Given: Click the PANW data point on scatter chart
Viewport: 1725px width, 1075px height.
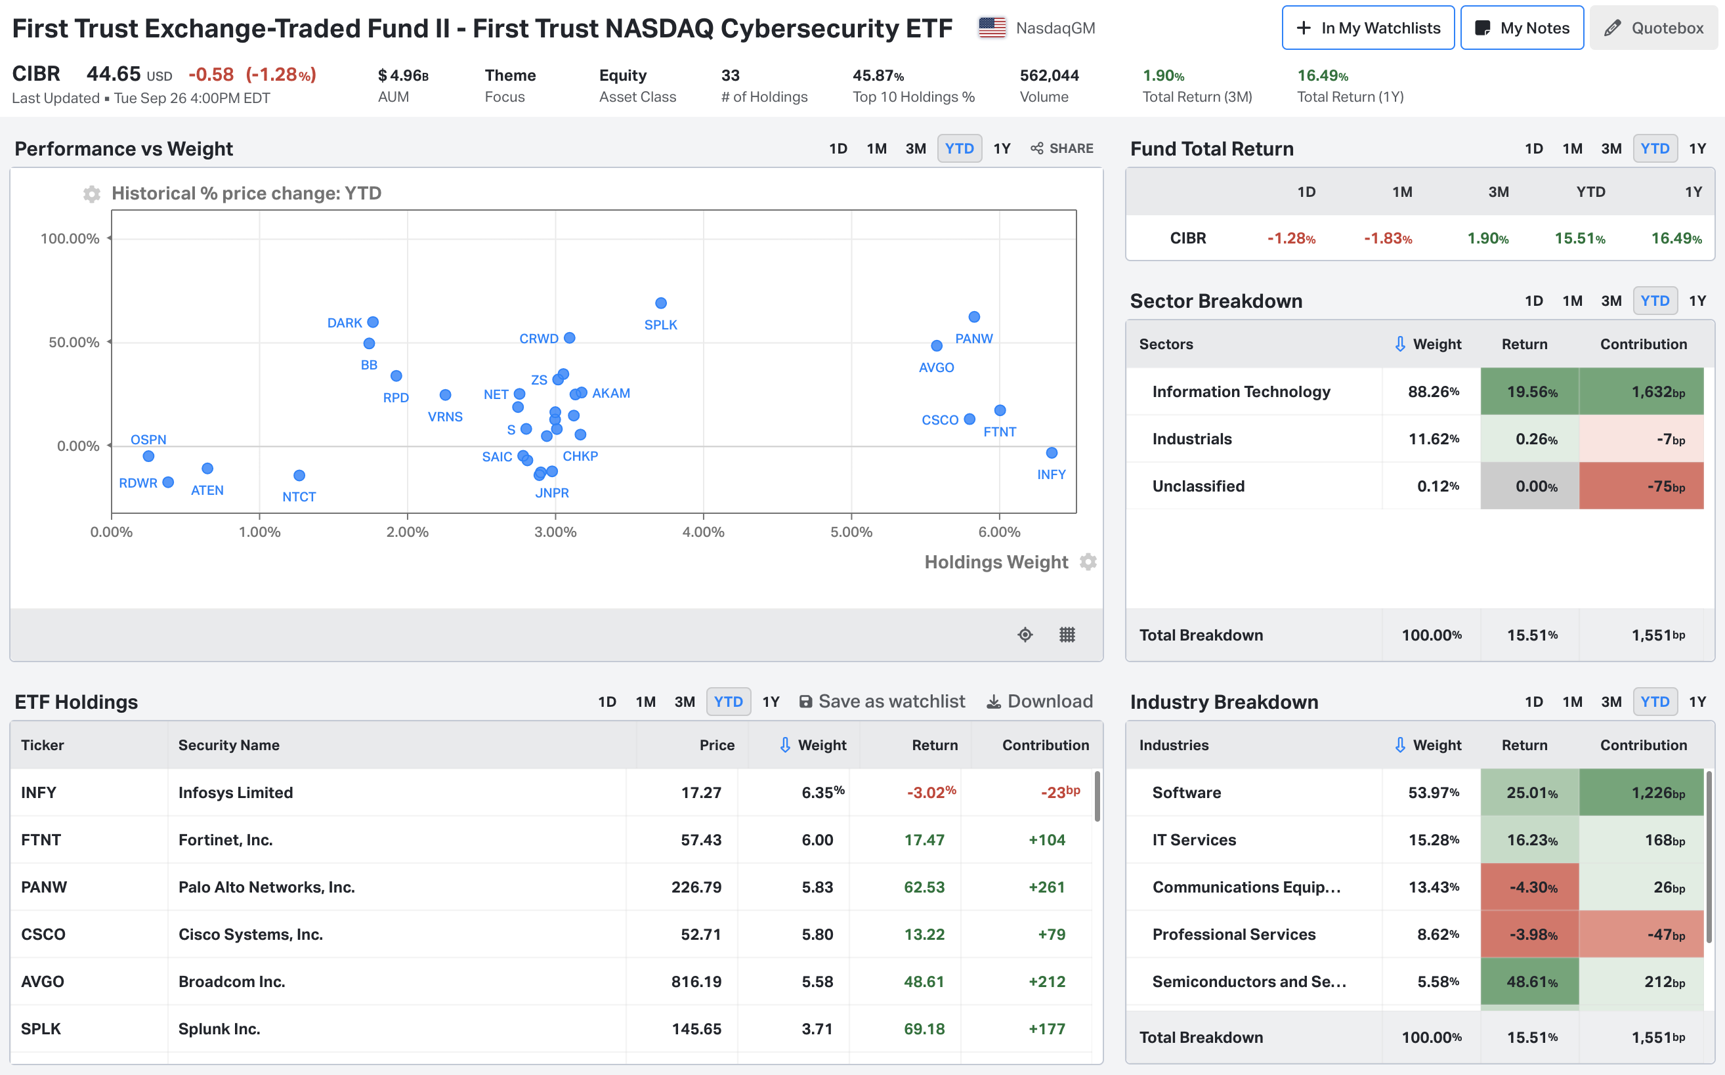Looking at the screenshot, I should [x=973, y=317].
